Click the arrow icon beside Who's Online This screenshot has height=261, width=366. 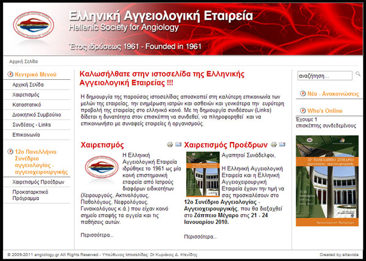[x=302, y=110]
